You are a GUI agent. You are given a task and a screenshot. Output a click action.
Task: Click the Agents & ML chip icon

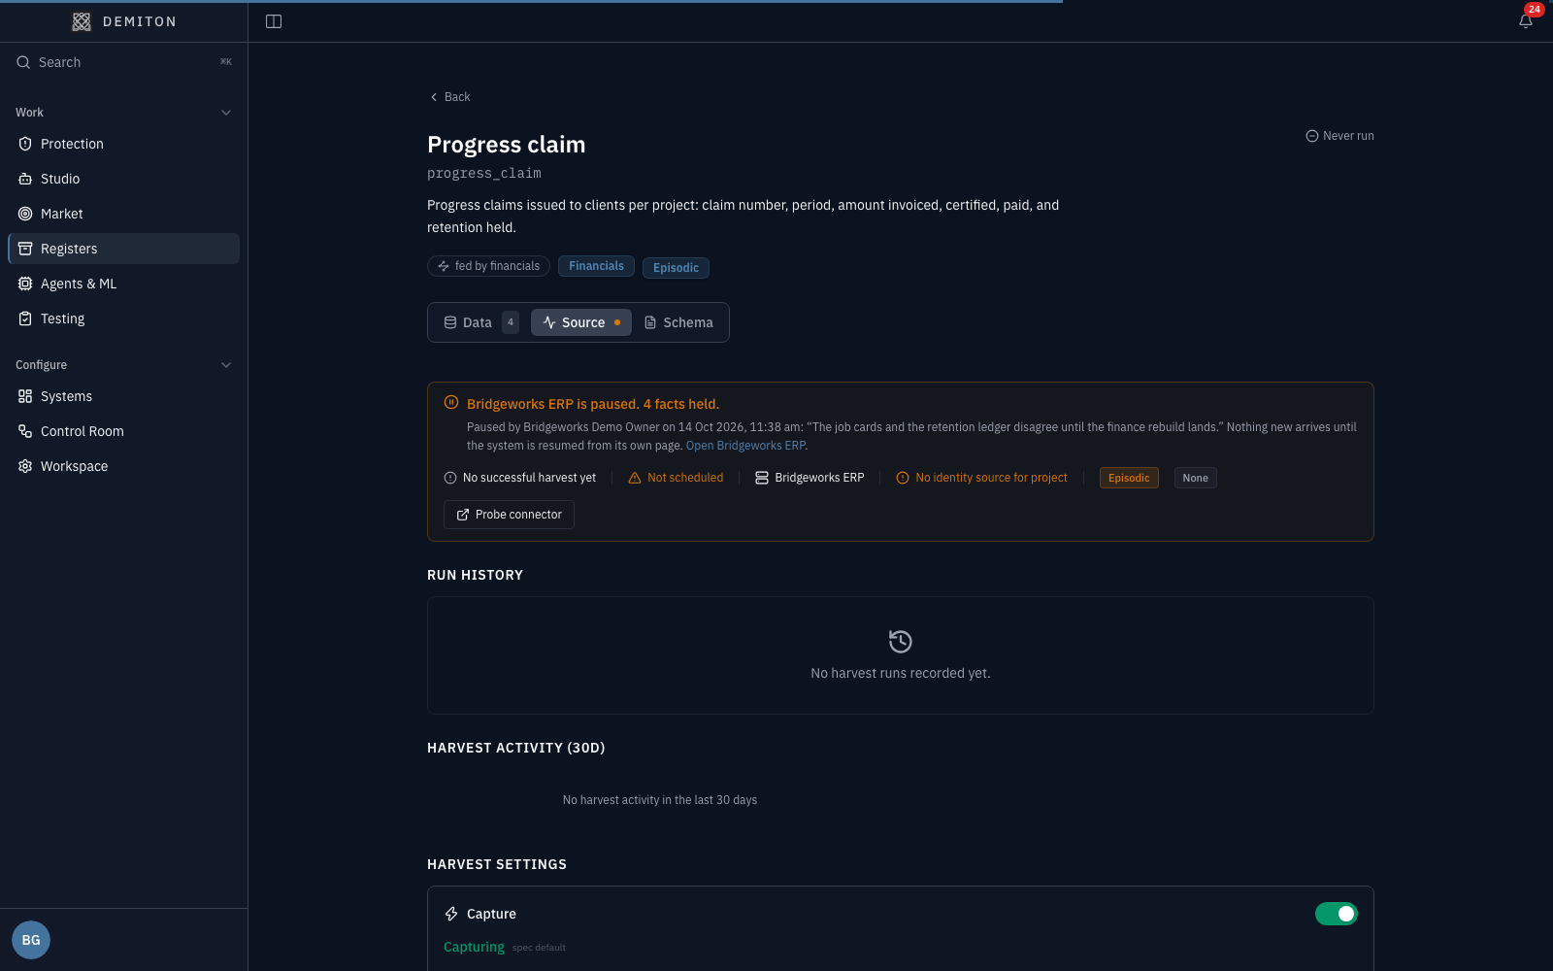pyautogui.click(x=25, y=284)
